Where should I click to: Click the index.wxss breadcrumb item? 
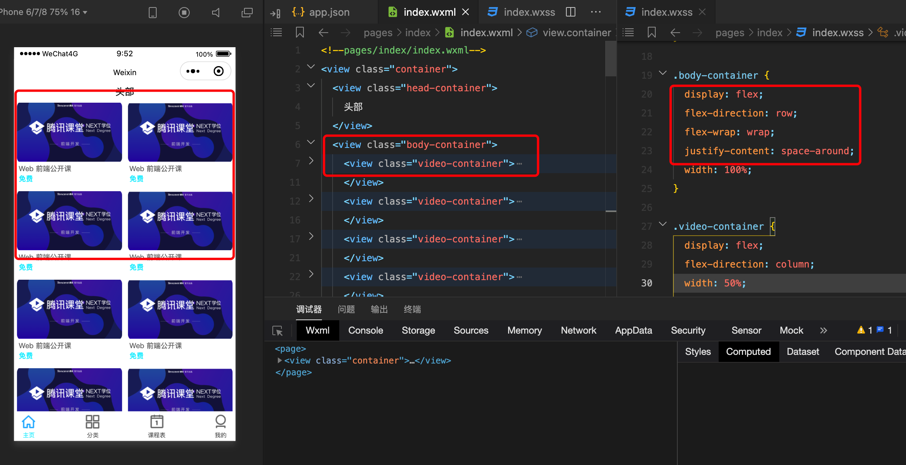click(x=838, y=33)
